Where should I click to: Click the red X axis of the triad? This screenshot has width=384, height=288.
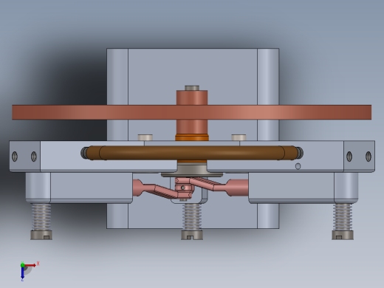[30, 265]
